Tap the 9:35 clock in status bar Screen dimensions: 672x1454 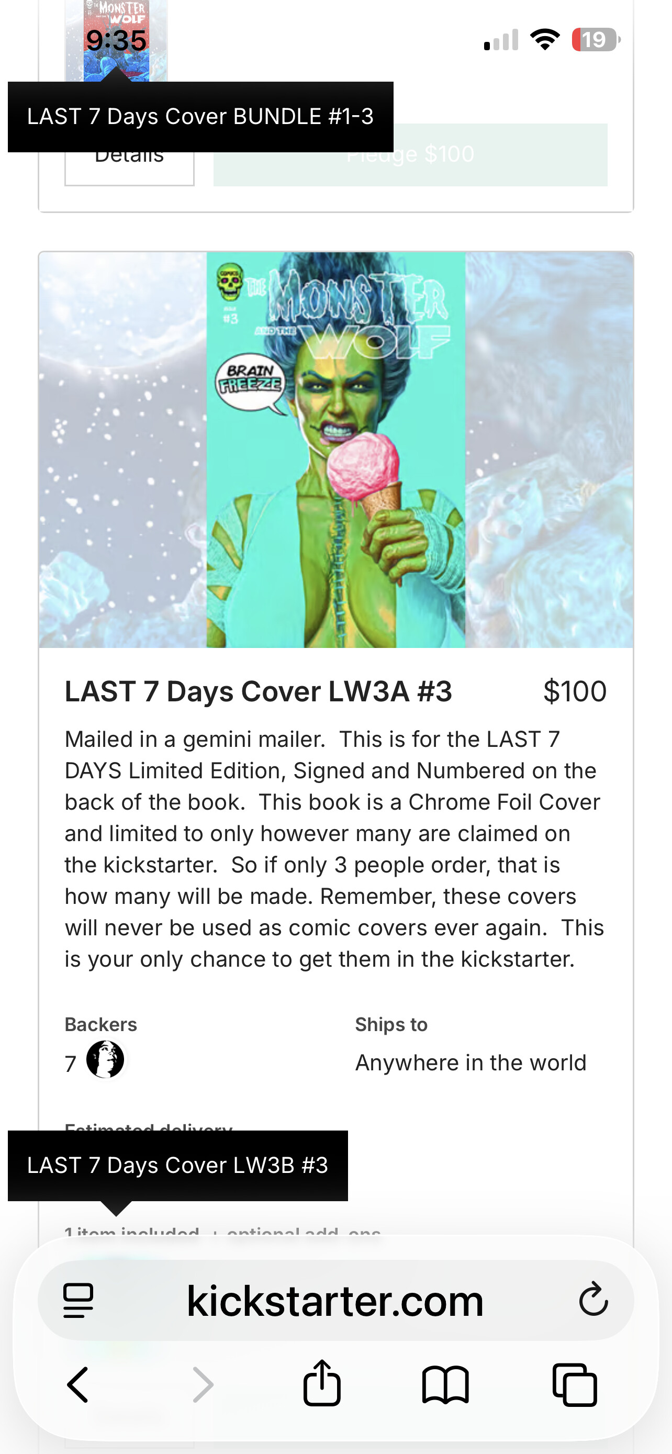tap(116, 41)
